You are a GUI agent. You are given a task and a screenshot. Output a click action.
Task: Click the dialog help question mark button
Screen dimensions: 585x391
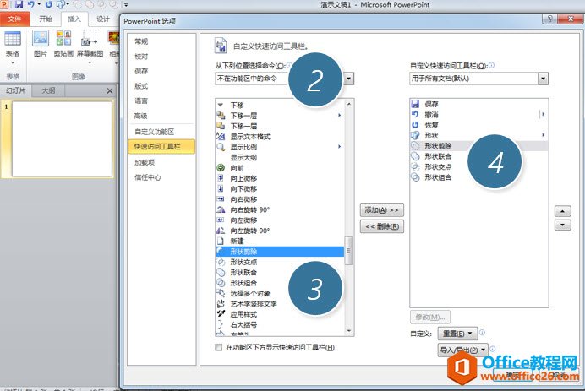(549, 19)
